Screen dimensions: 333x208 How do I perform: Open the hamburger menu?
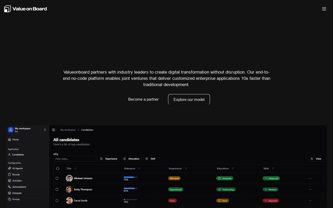pos(324,9)
